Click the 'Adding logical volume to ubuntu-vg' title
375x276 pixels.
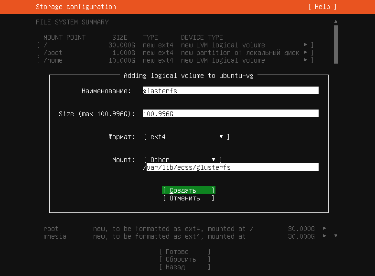pyautogui.click(x=189, y=76)
